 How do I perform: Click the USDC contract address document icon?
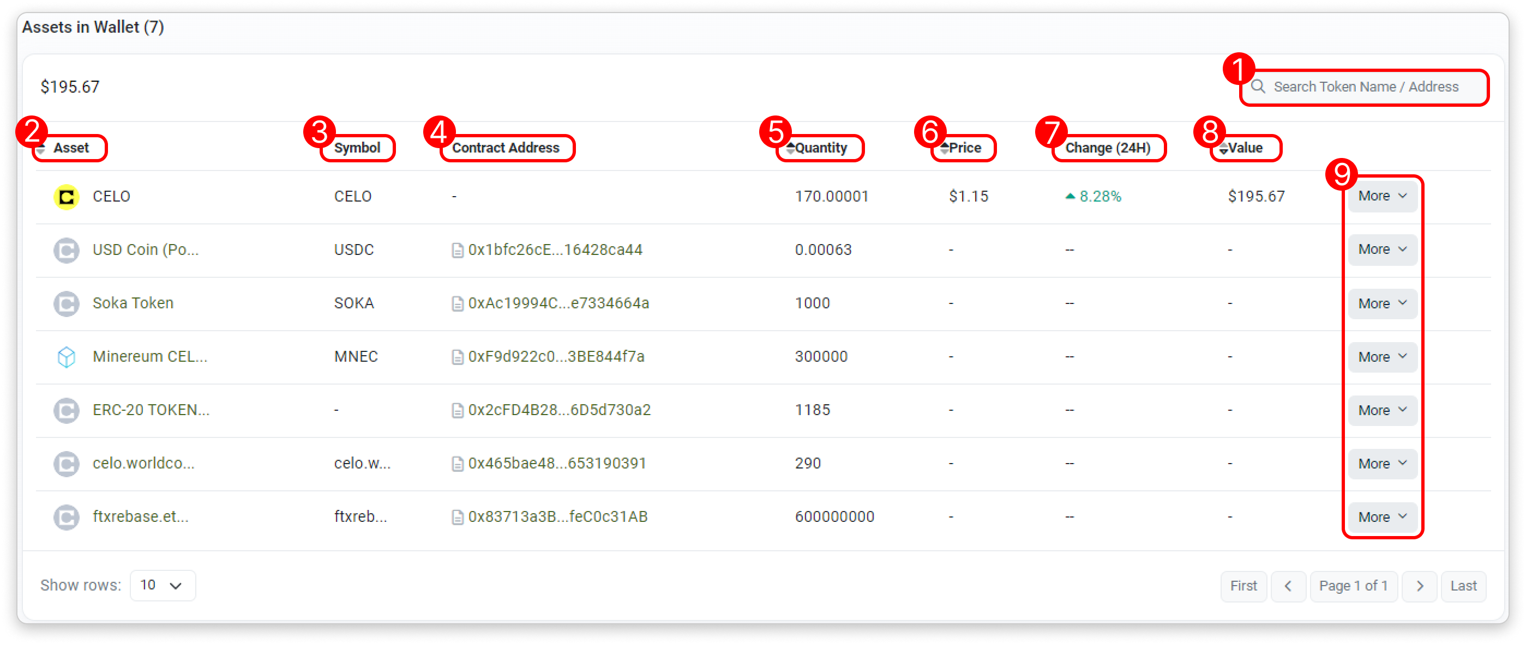(x=458, y=250)
